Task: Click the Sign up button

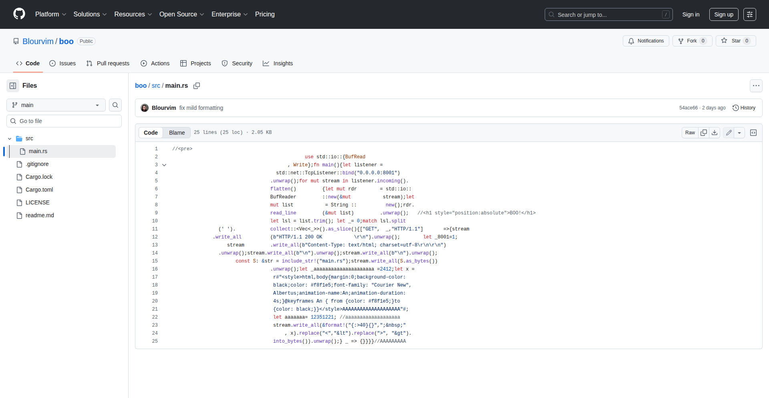Action: pos(723,14)
